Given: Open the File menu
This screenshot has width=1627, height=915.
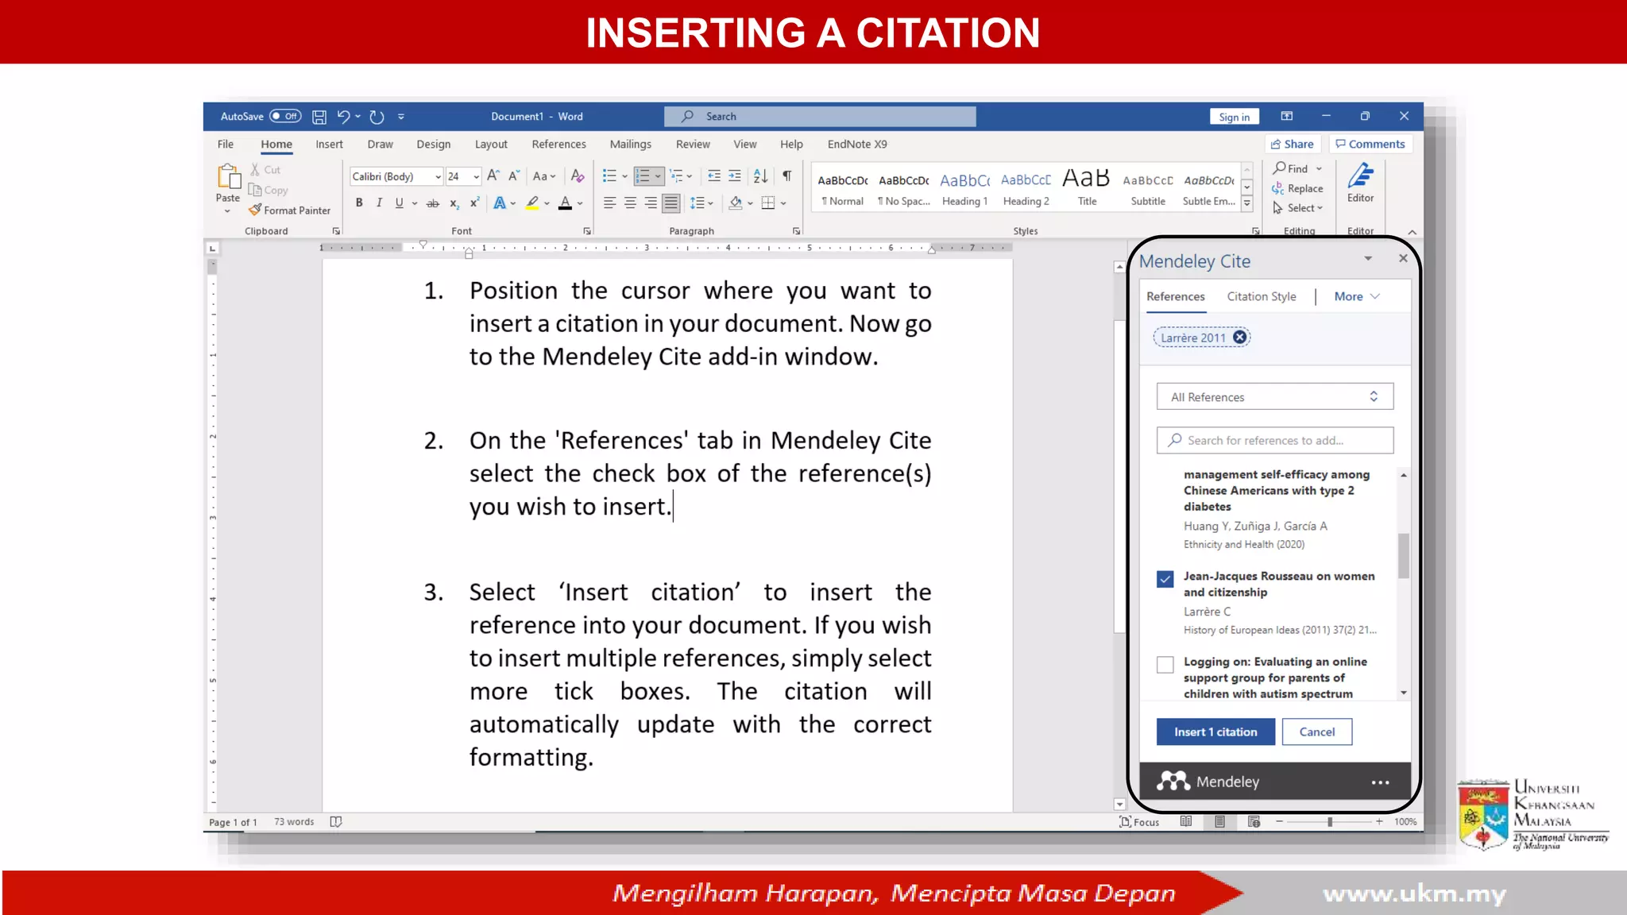Looking at the screenshot, I should (226, 145).
